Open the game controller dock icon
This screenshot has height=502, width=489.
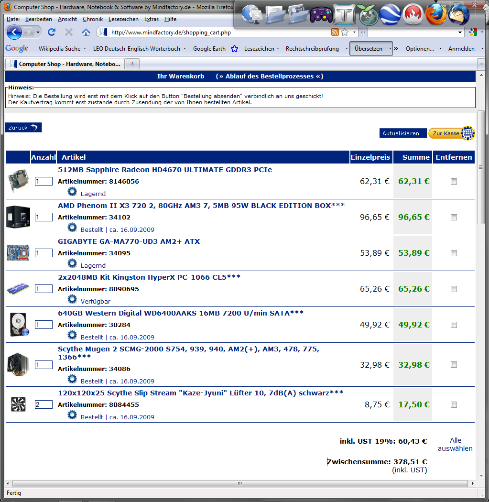coord(321,15)
